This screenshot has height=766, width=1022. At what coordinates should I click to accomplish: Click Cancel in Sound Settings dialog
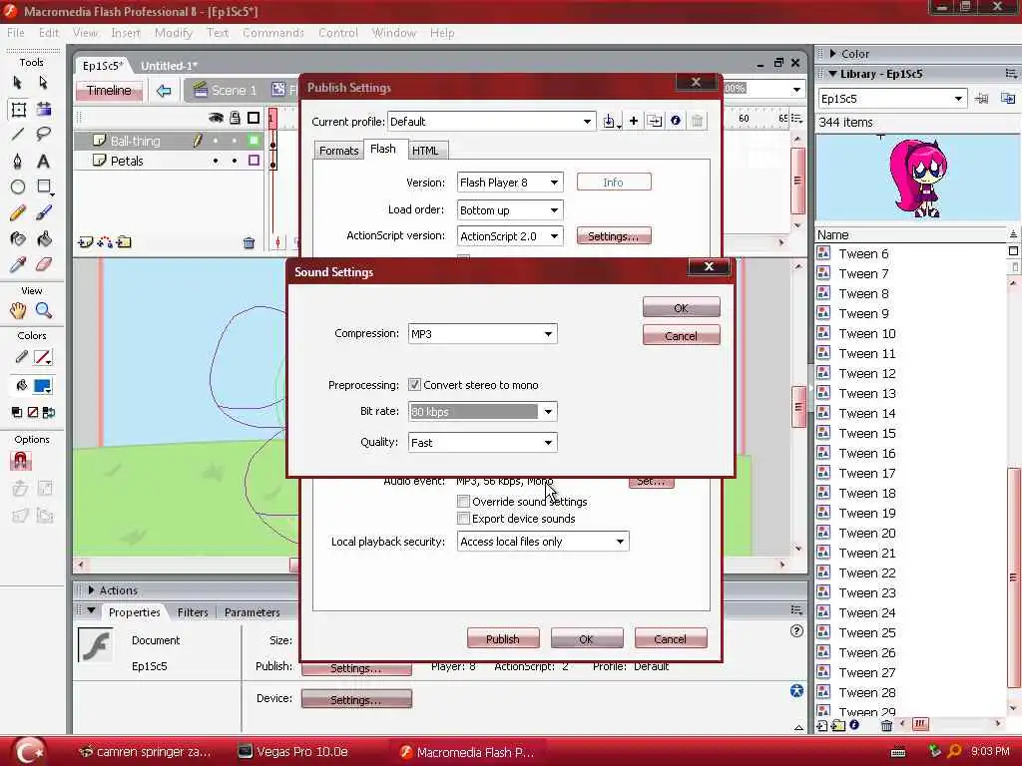[x=681, y=335]
